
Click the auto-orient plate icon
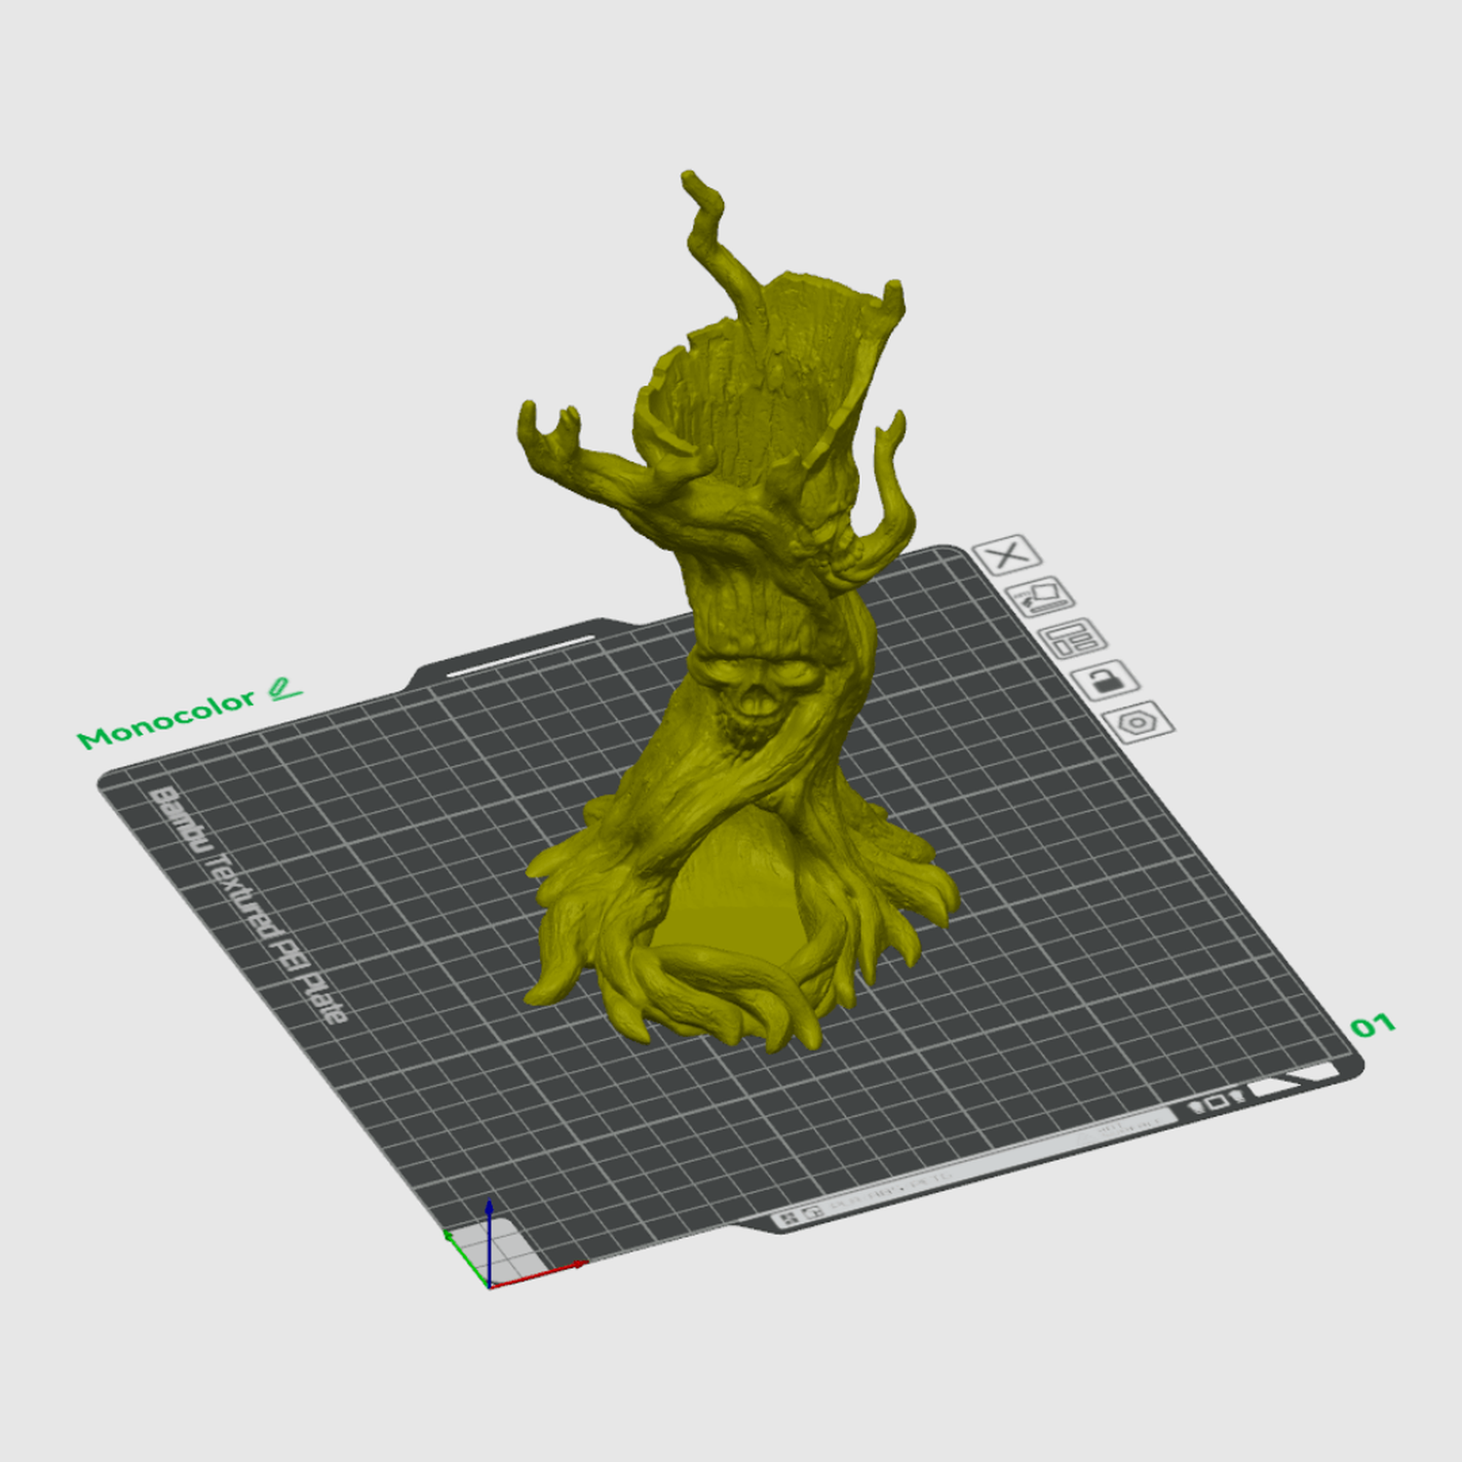point(1040,596)
